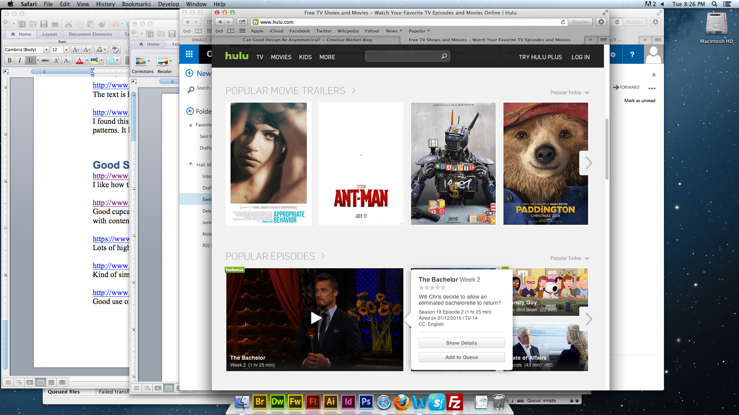Toggle Bold formatting in Word
The image size is (739, 415).
[10, 60]
